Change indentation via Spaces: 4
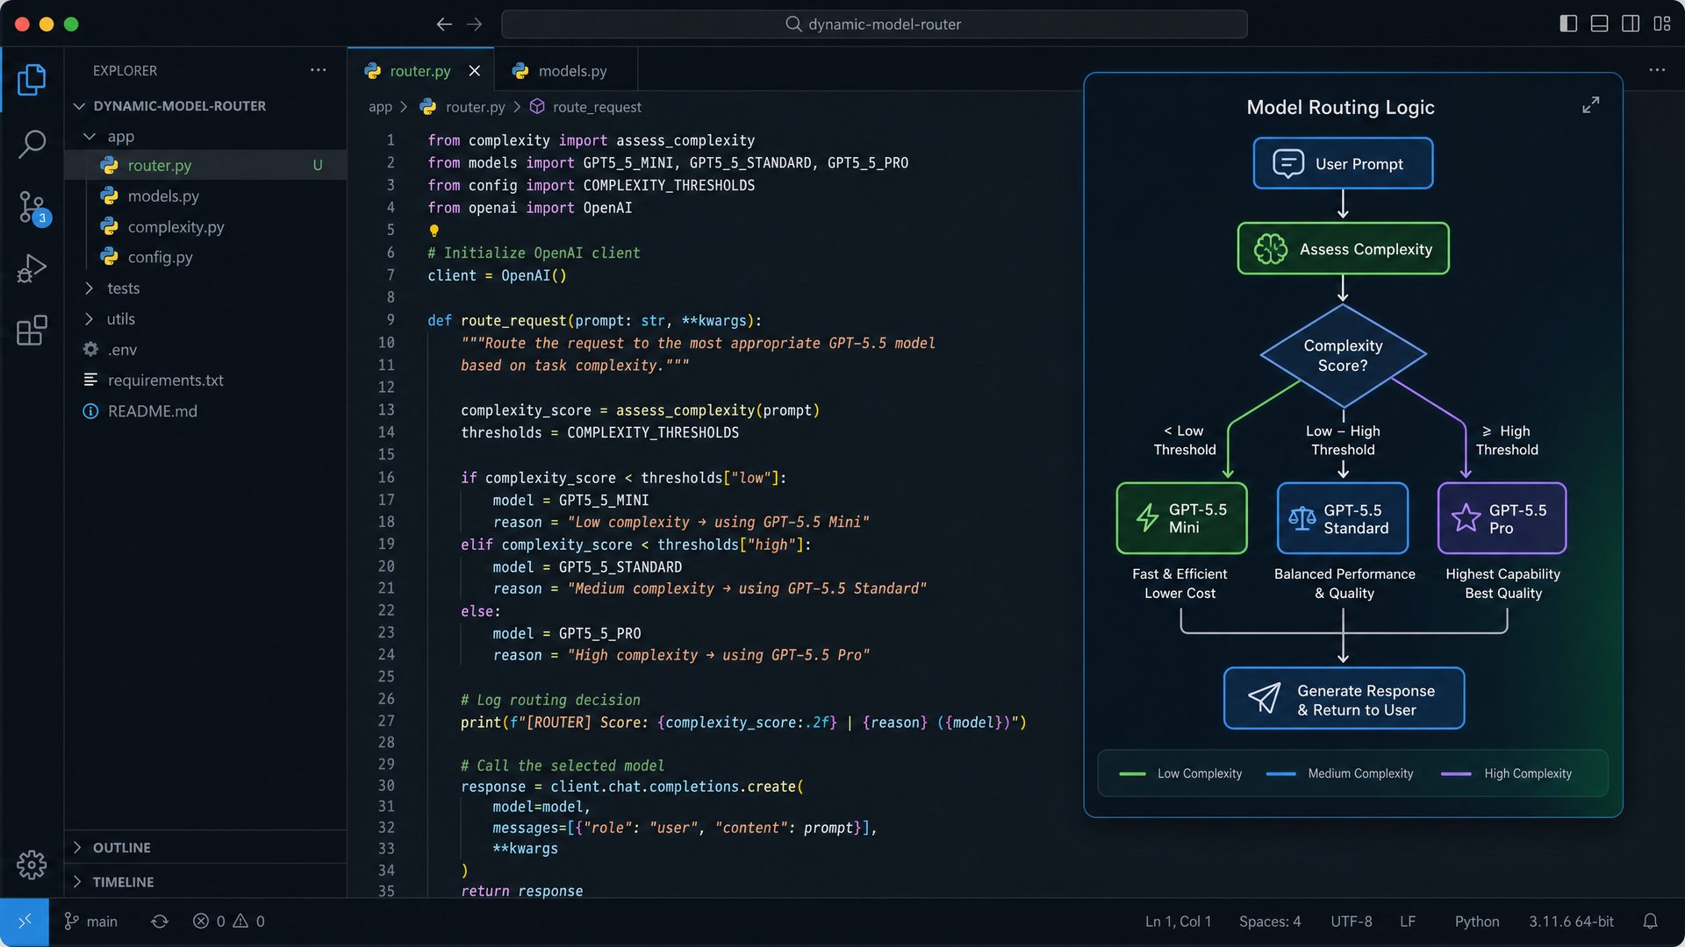1685x947 pixels. click(1270, 922)
